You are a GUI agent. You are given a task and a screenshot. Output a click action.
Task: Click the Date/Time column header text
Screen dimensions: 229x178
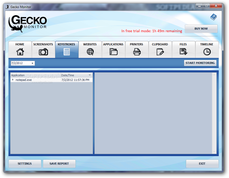[x=68, y=75]
